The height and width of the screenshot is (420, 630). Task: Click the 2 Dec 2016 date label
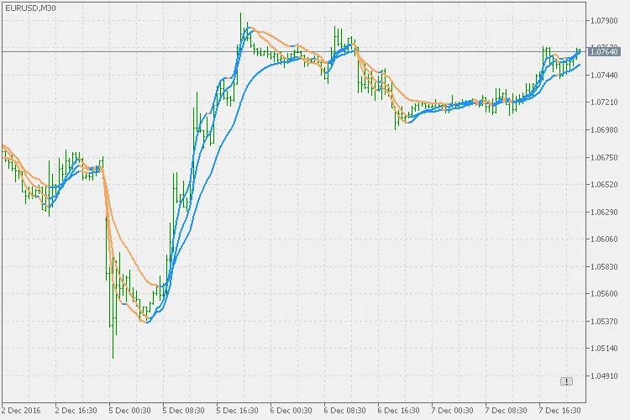coord(20,411)
